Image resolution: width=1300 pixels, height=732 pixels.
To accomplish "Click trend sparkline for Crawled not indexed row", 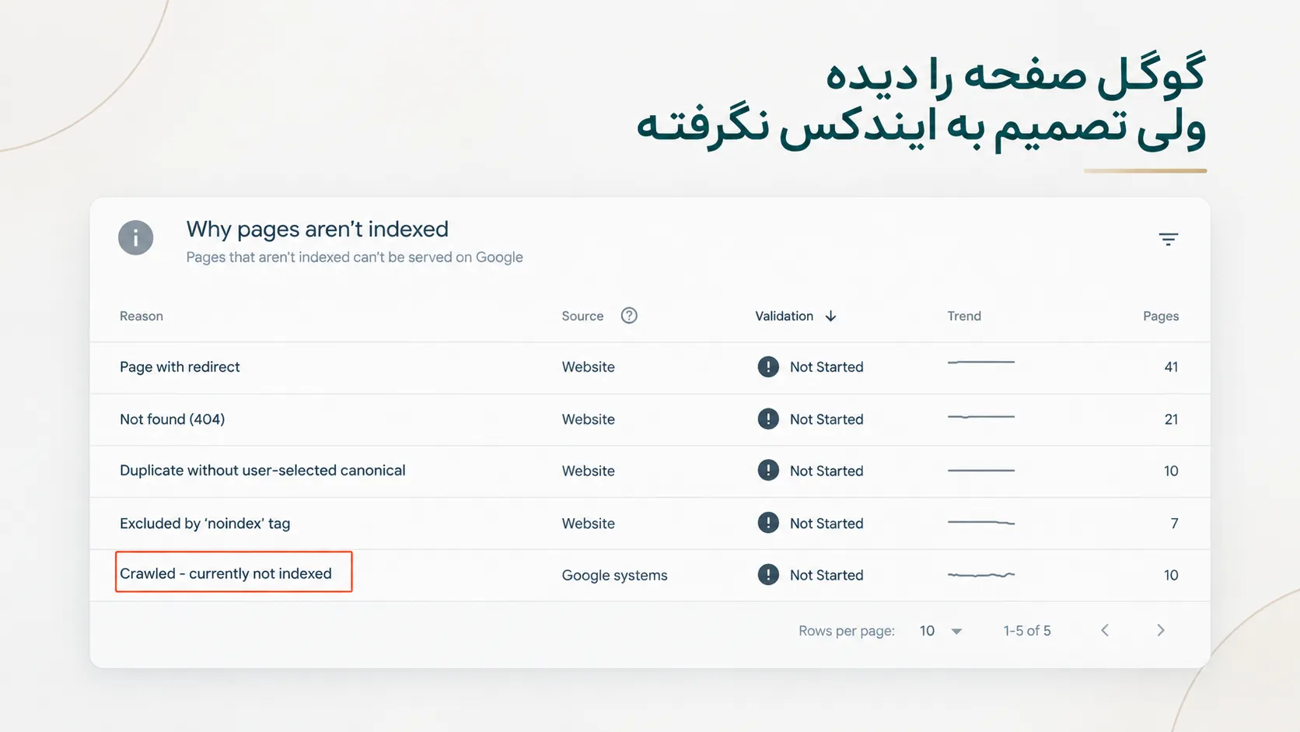I will 981,575.
